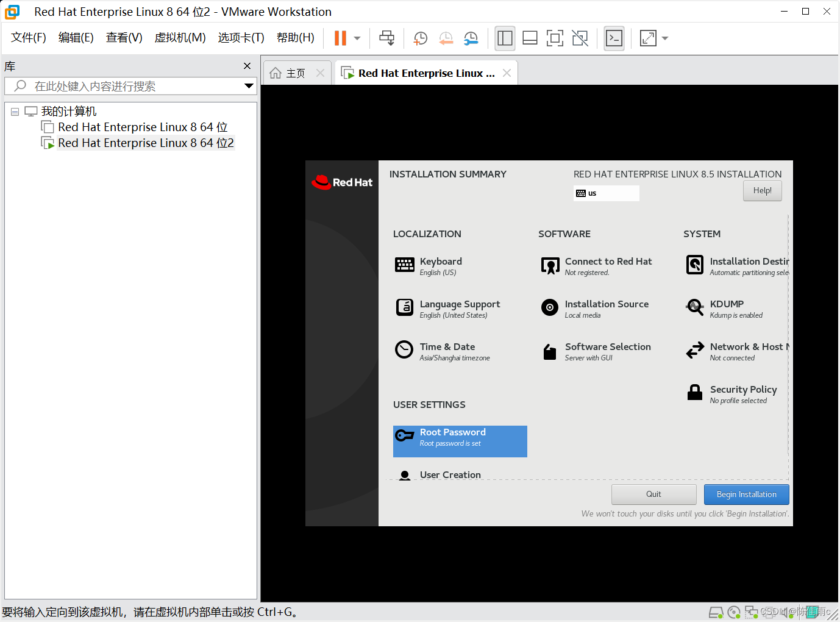Click the Quit button
The width and height of the screenshot is (840, 622).
pos(653,495)
